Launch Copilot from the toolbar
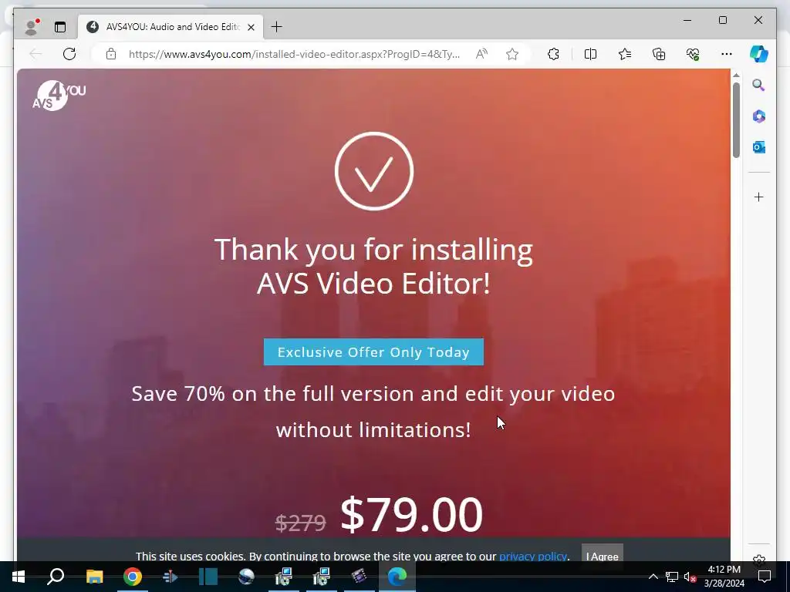Screen dimensions: 790x592 point(759,54)
